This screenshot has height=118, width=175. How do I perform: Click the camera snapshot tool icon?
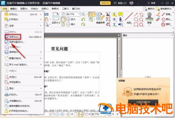46,14
